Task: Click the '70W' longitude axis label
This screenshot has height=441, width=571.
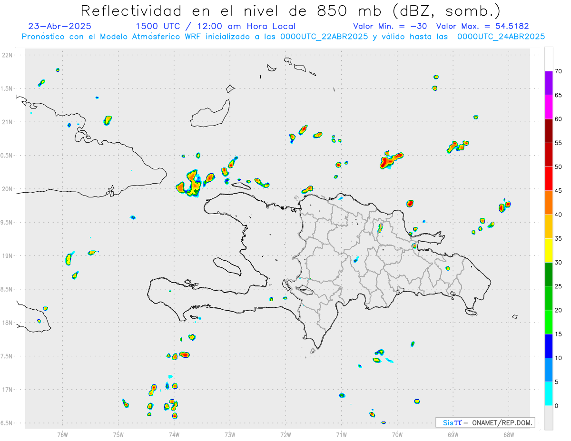Action: pos(397,434)
